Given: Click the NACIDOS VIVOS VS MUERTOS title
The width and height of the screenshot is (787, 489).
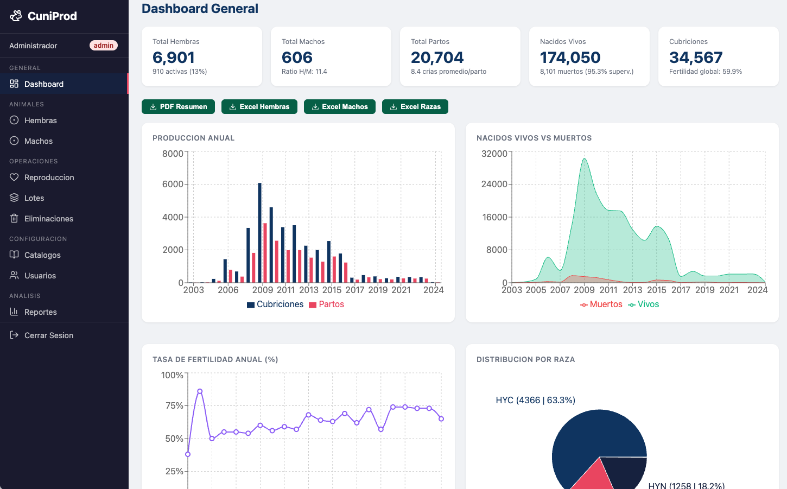Looking at the screenshot, I should [x=534, y=138].
